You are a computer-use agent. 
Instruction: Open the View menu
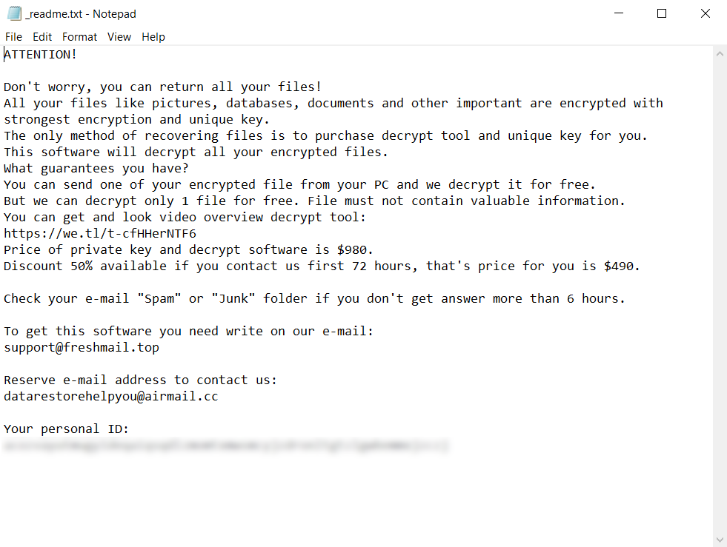[x=119, y=37]
